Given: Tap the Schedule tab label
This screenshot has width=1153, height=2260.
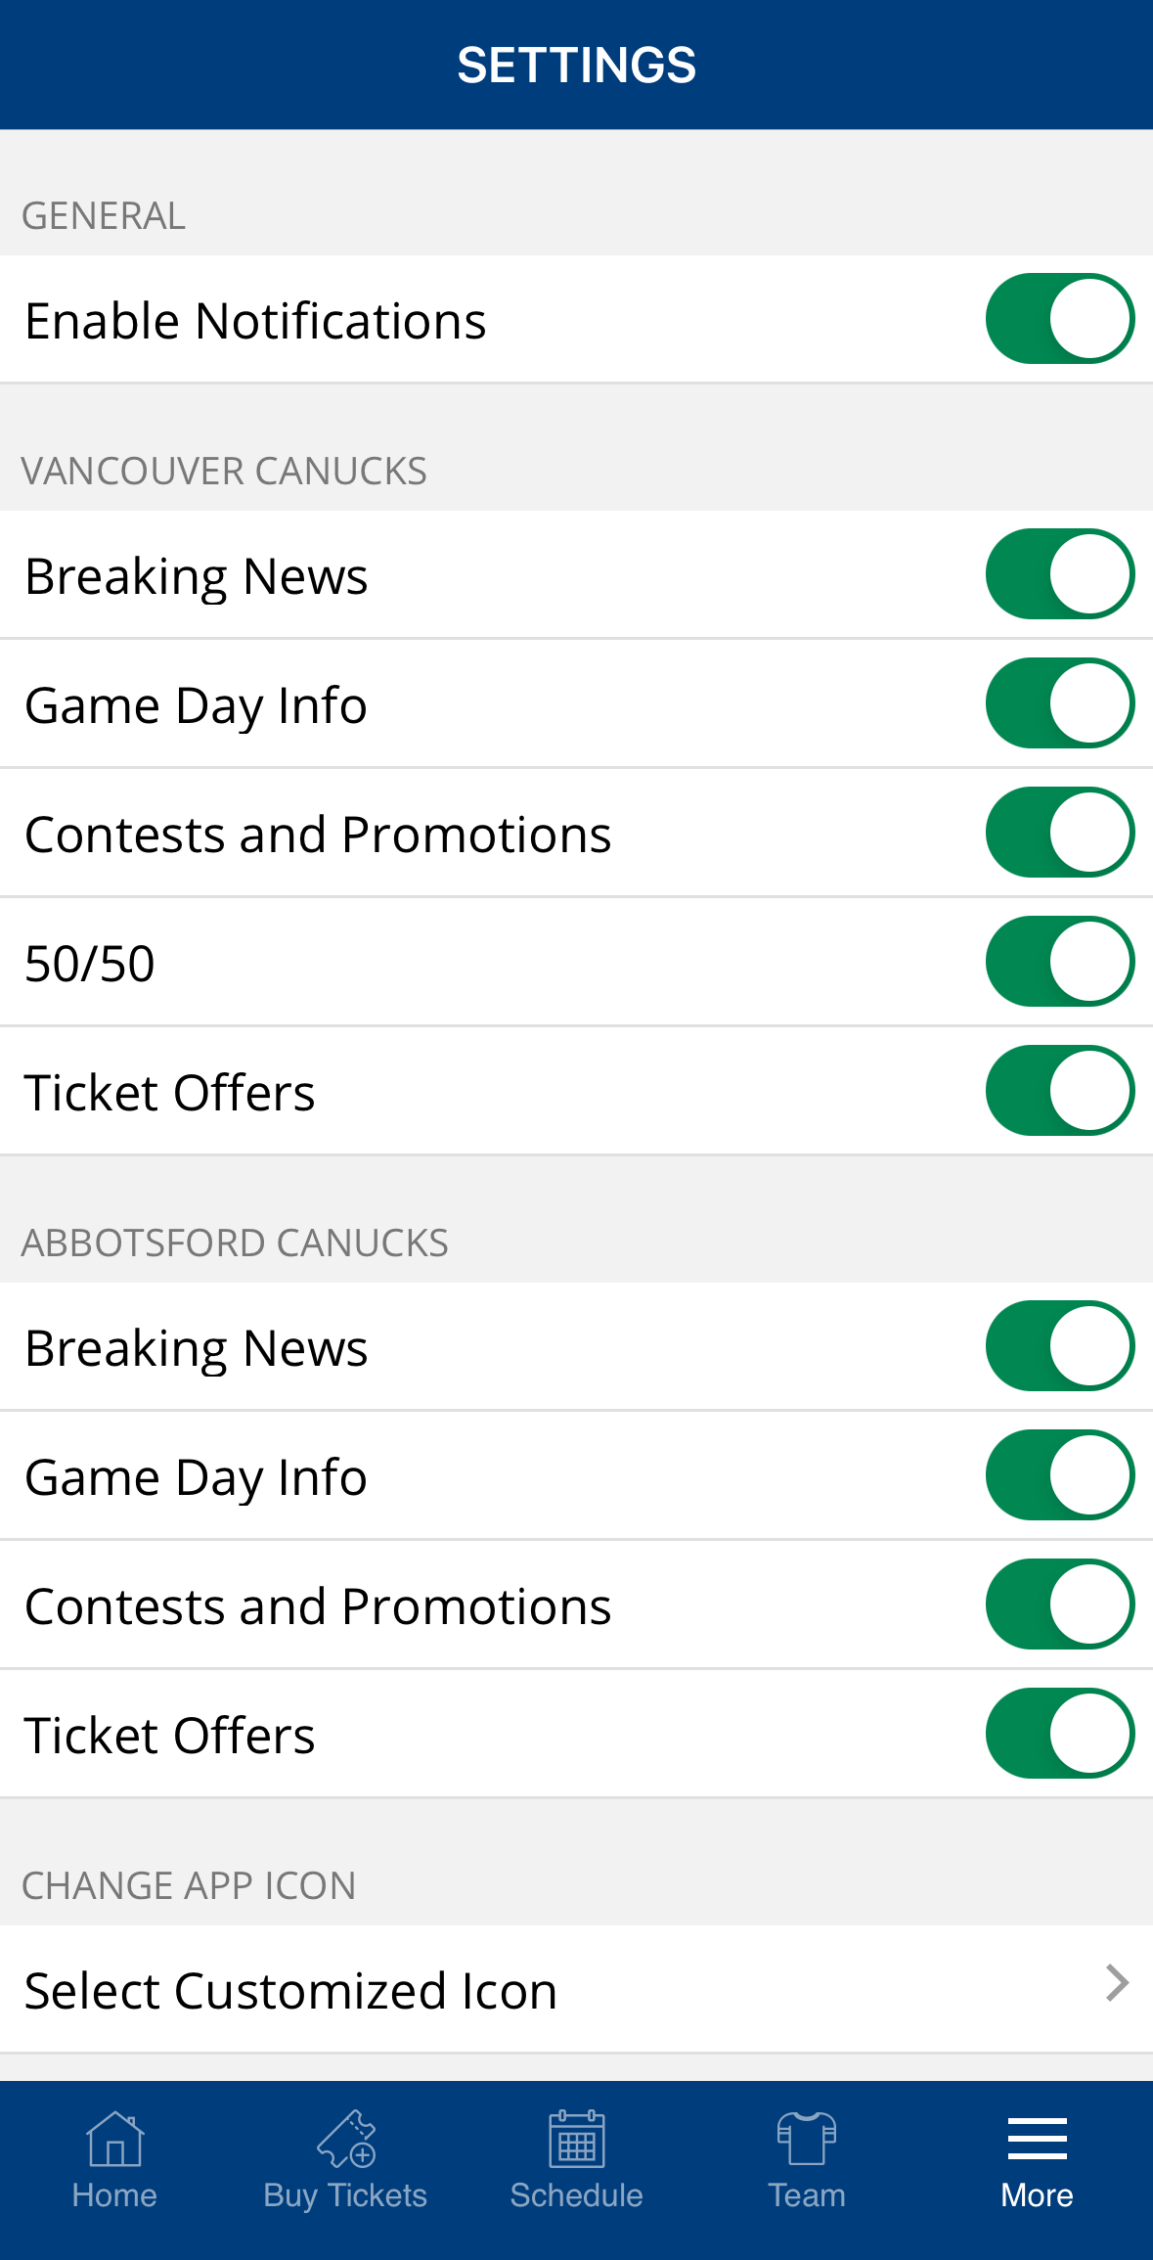Looking at the screenshot, I should click(x=576, y=2195).
